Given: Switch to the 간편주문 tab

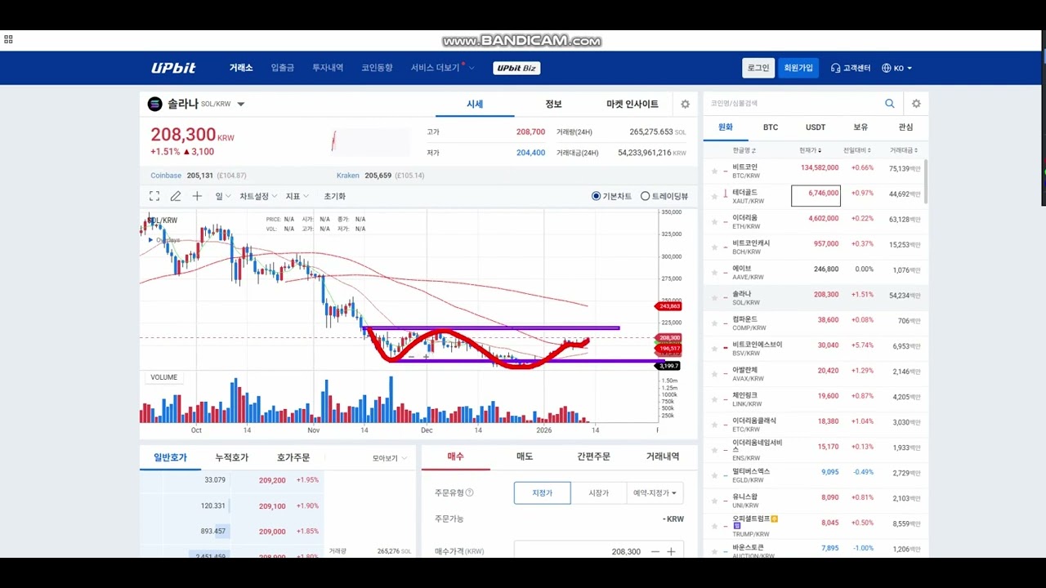Looking at the screenshot, I should (593, 457).
